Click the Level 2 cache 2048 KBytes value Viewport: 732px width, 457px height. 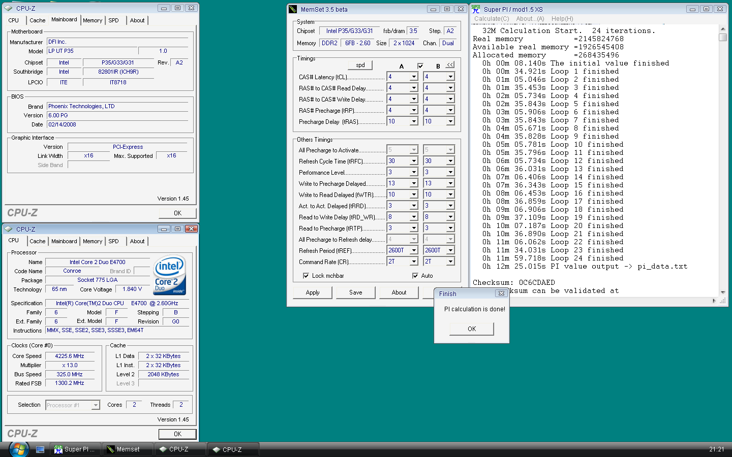point(163,374)
